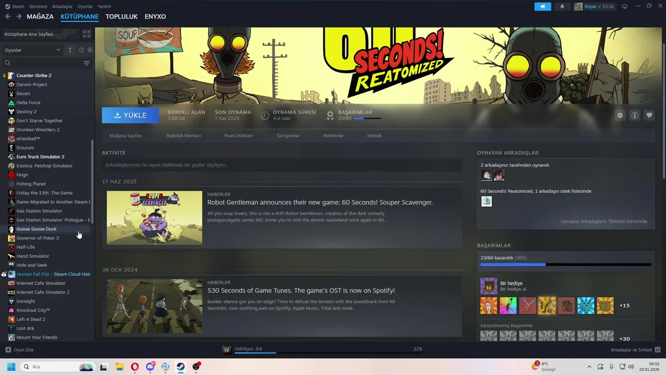Show recent games clock filter
The width and height of the screenshot is (666, 375).
pyautogui.click(x=81, y=50)
